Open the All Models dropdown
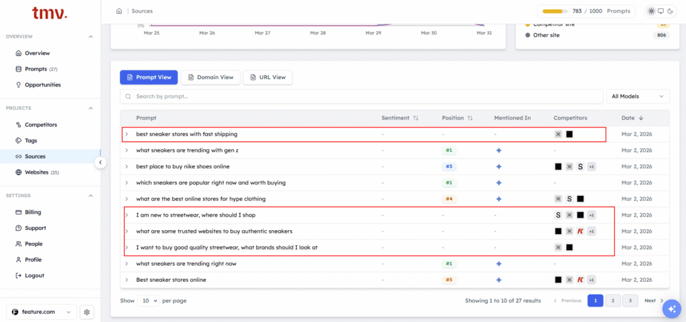The image size is (686, 322). [638, 97]
